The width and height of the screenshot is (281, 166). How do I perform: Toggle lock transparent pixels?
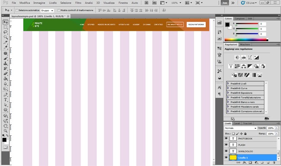click(x=233, y=134)
